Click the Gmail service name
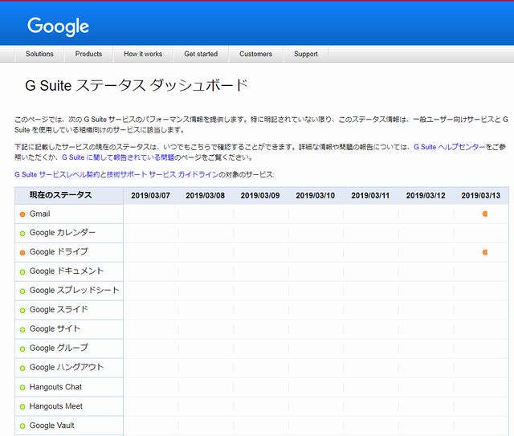 [x=39, y=214]
